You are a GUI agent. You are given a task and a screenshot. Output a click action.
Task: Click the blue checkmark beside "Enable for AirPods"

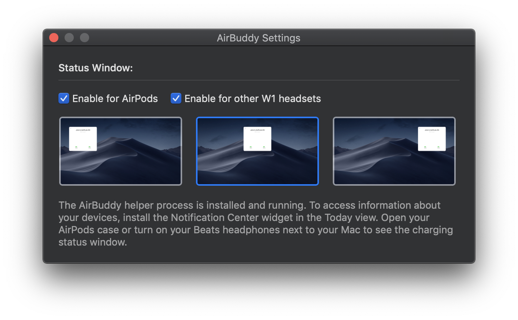point(64,98)
